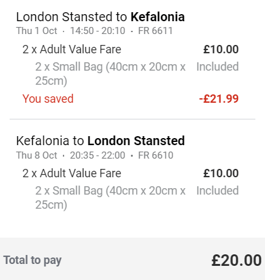
Task: Click the -£21.99 savings amount
Action: [x=219, y=99]
